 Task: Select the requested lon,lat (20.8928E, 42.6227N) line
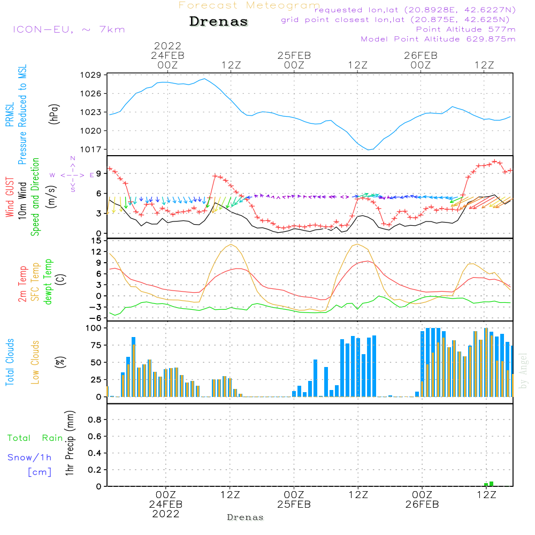415,10
